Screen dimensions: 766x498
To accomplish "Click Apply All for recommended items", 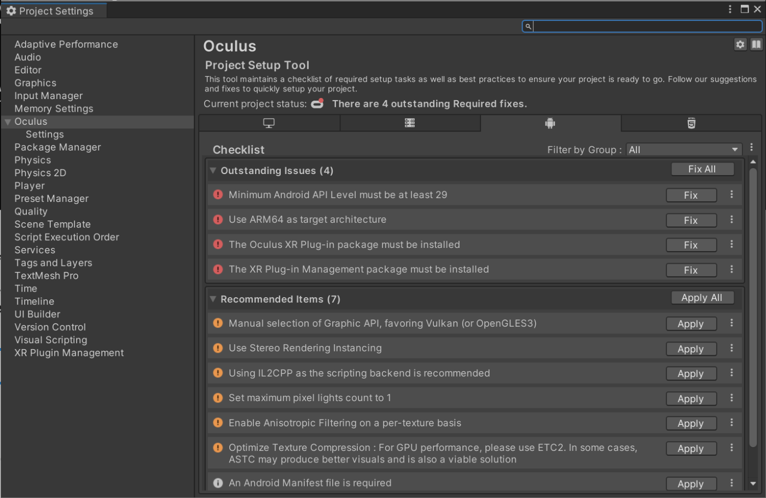I will [703, 298].
